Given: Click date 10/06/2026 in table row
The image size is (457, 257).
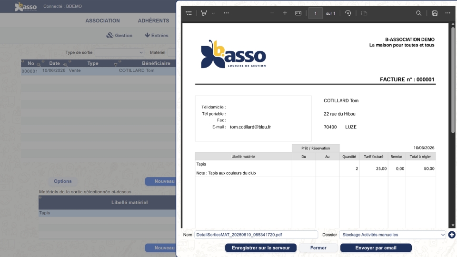Looking at the screenshot, I should point(54,70).
